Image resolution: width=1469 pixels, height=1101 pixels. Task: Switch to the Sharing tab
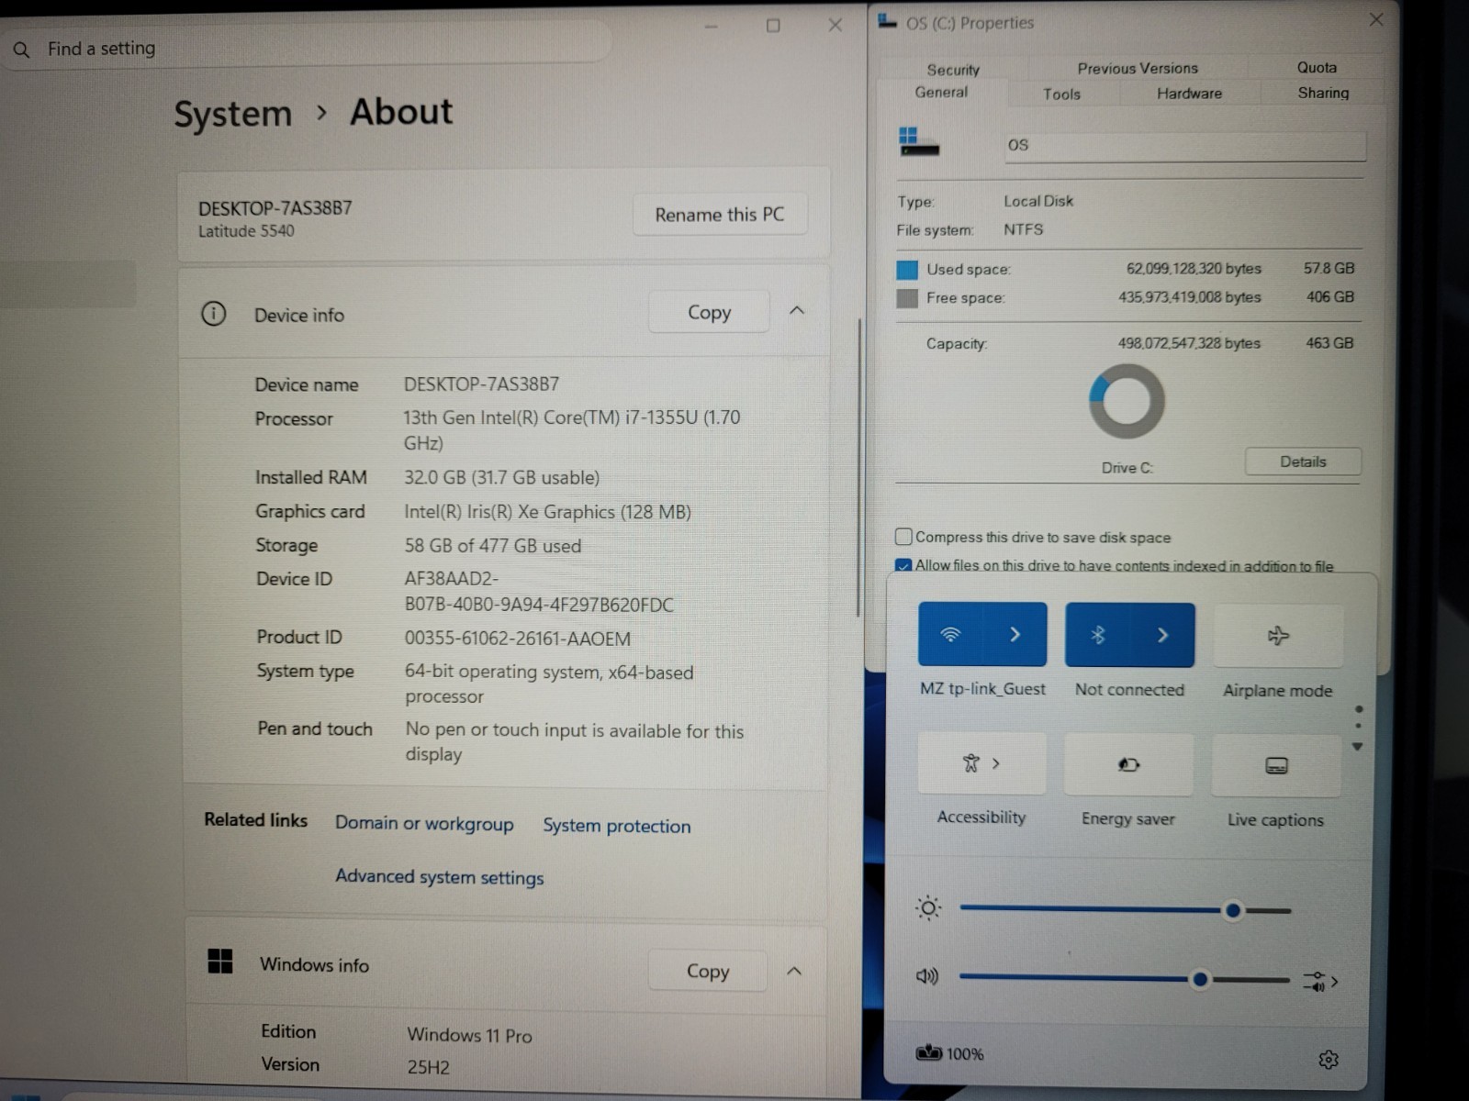pos(1323,93)
